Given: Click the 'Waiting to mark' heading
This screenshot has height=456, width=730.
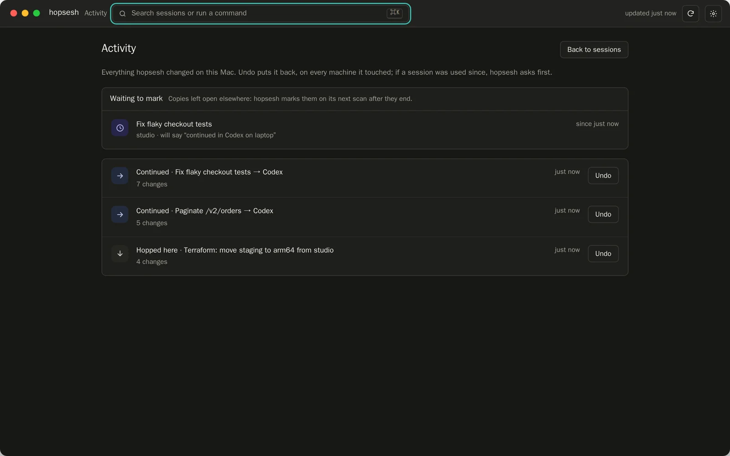Looking at the screenshot, I should pyautogui.click(x=136, y=98).
